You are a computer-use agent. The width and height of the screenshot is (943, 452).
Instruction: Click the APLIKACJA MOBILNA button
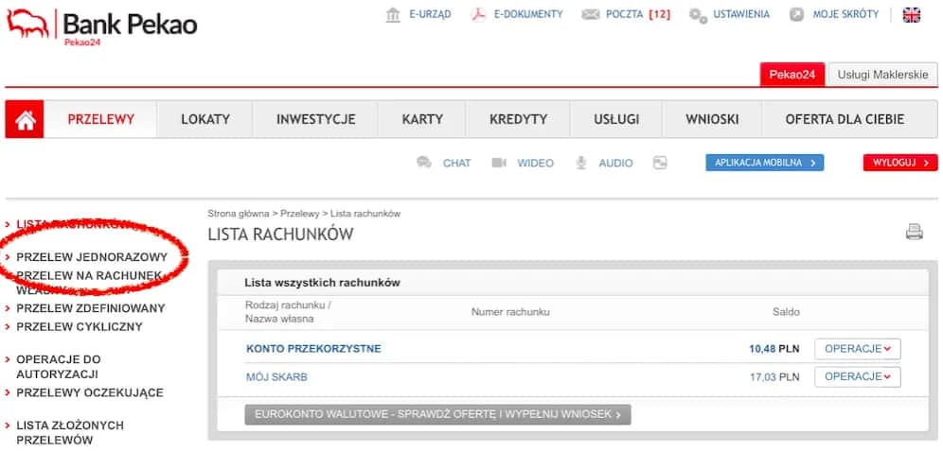pyautogui.click(x=764, y=163)
